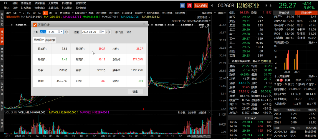Click 除权计算器 toolbar button
This screenshot has width=318, height=139.
tap(153, 13)
